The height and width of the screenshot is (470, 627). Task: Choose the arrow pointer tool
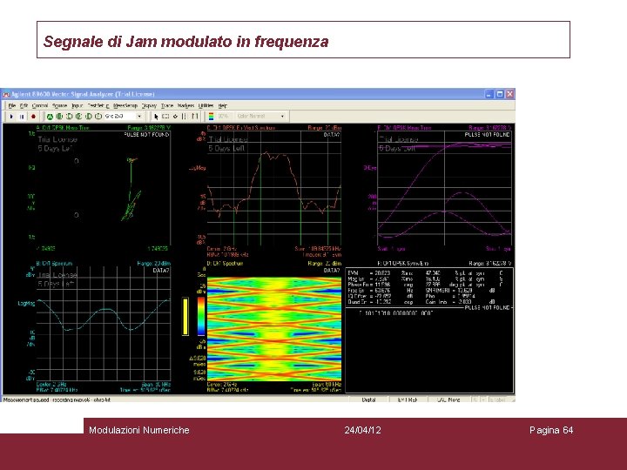point(156,117)
